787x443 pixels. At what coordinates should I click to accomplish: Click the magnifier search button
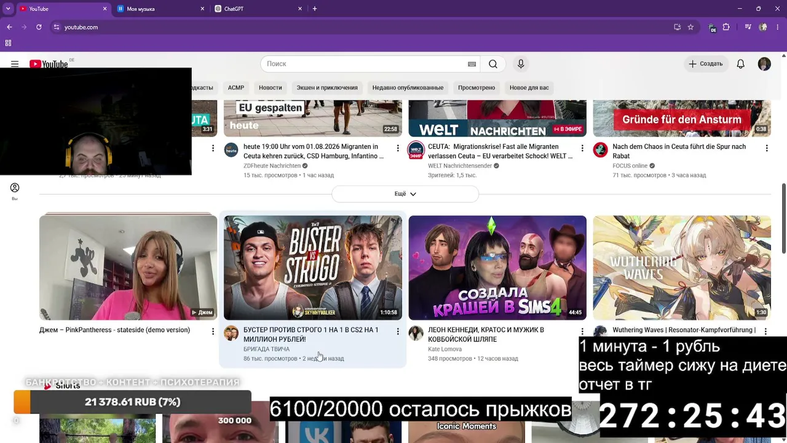tap(493, 64)
